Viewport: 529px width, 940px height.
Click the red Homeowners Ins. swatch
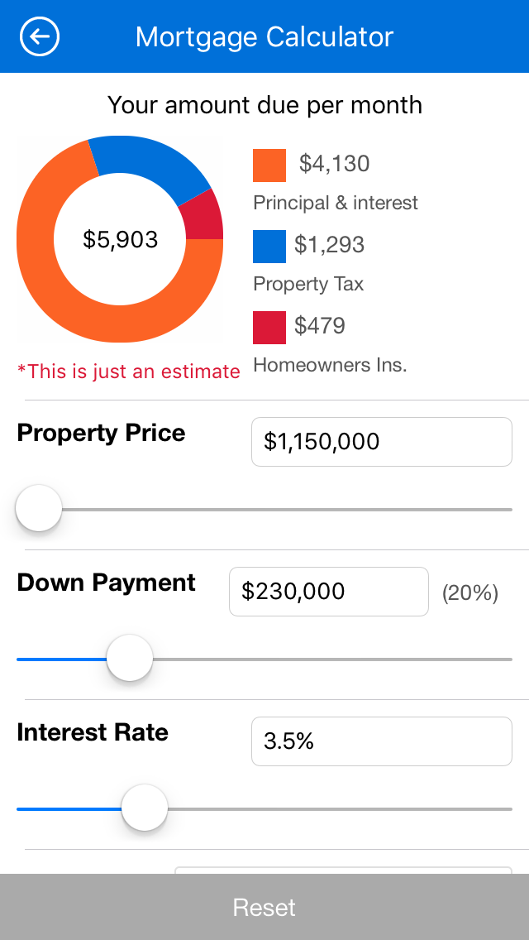click(269, 327)
